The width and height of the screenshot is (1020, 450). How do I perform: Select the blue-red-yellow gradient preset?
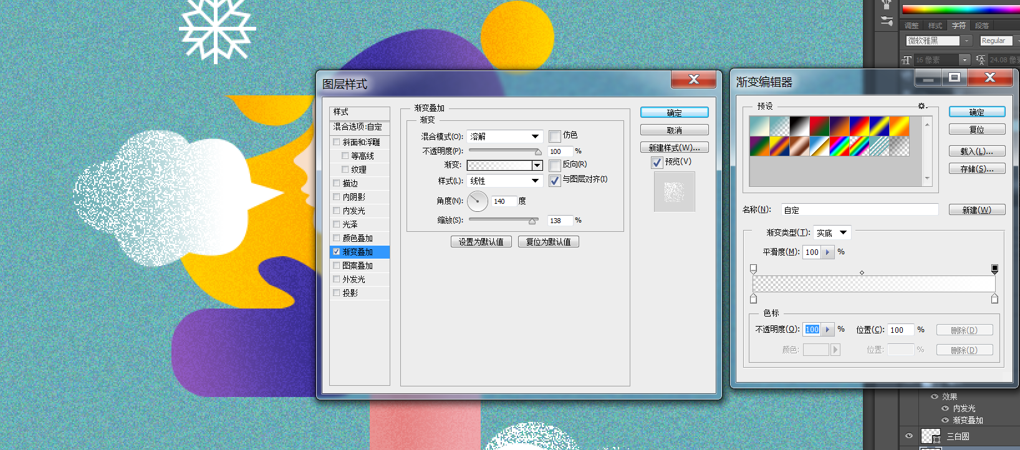point(859,127)
